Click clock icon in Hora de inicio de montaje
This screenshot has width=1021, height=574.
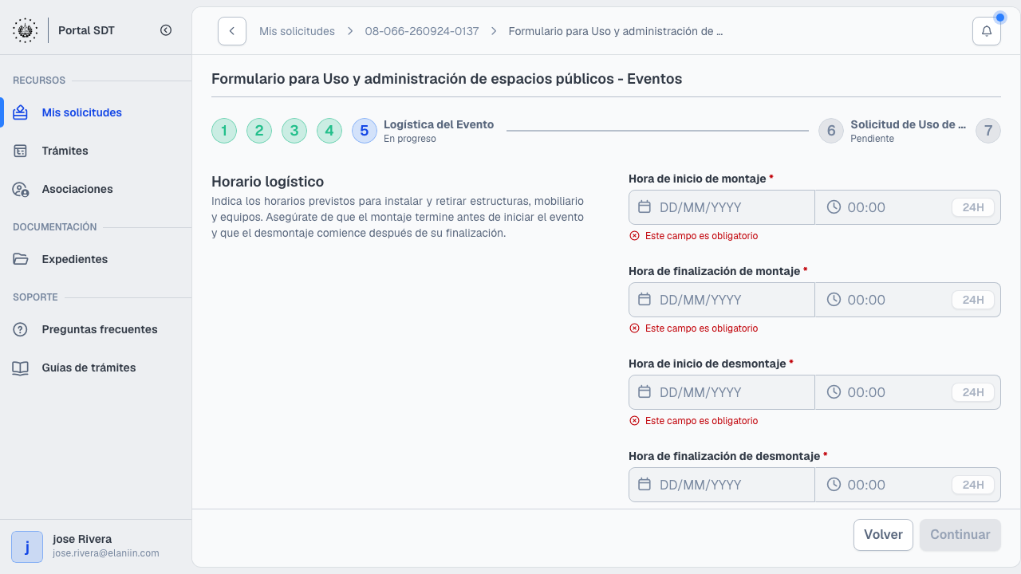834,207
